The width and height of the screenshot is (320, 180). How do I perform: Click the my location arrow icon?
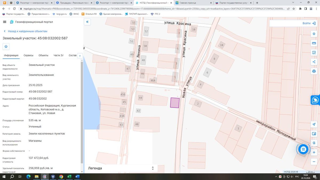314,124
